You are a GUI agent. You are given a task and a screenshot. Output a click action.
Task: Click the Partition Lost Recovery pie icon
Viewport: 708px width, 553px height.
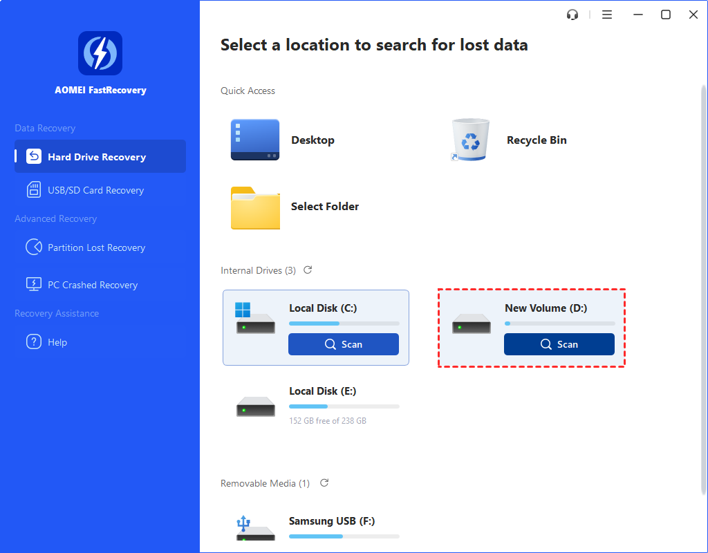pos(34,247)
